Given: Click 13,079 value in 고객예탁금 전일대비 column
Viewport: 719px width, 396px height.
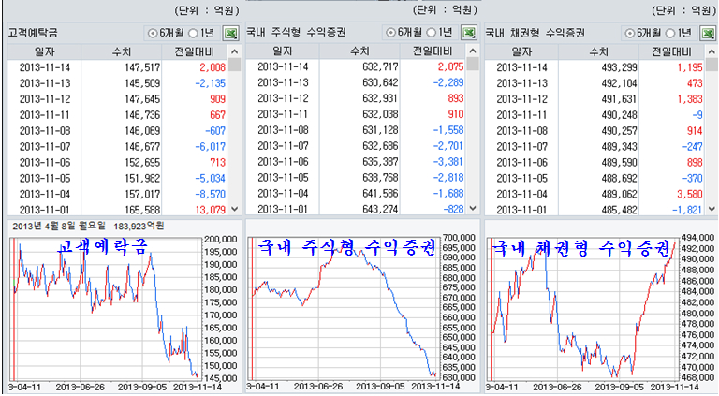Looking at the screenshot, I should [x=207, y=209].
